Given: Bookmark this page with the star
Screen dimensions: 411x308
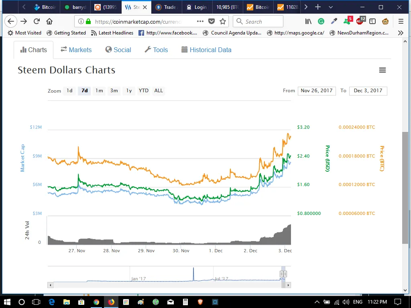Looking at the screenshot, I should [x=223, y=22].
